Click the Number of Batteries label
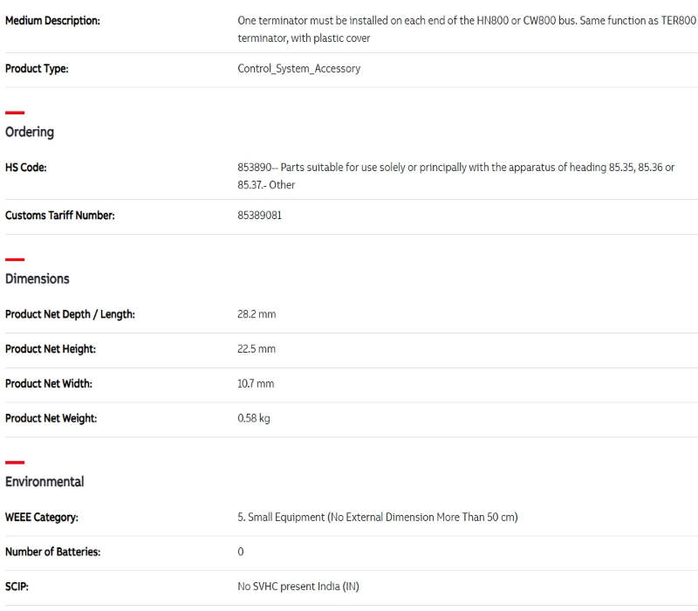The height and width of the screenshot is (611, 698). coord(52,553)
